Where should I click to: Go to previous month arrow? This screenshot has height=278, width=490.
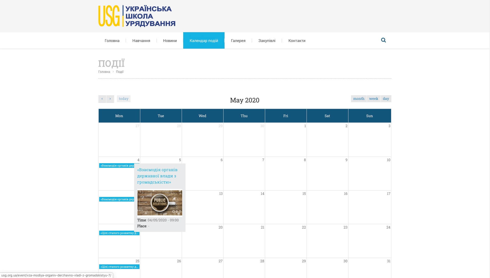tap(102, 99)
